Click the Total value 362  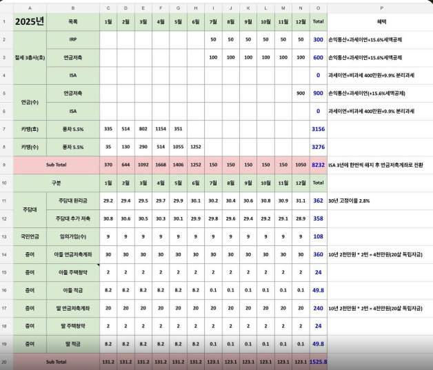(x=318, y=201)
